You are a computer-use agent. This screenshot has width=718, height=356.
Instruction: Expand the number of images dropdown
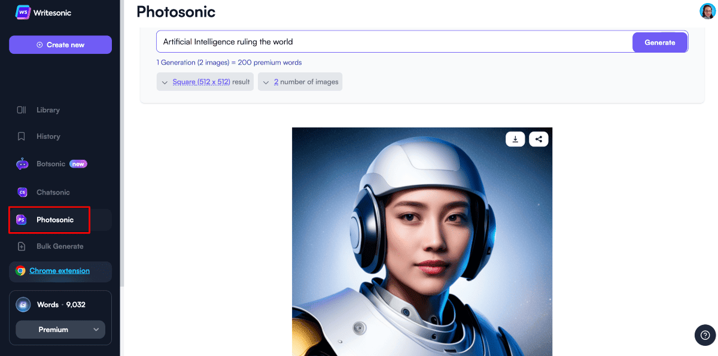[300, 82]
